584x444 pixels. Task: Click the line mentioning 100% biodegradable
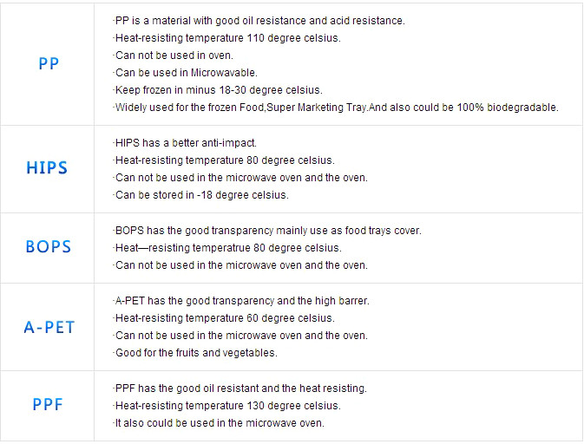click(x=336, y=108)
